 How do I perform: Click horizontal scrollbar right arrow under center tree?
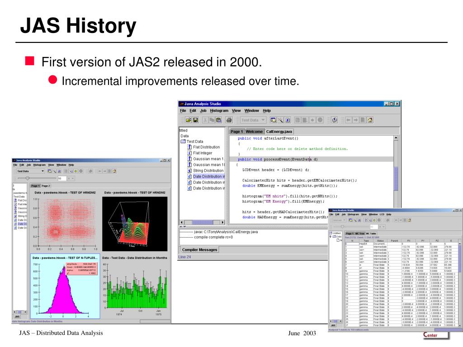click(222, 222)
